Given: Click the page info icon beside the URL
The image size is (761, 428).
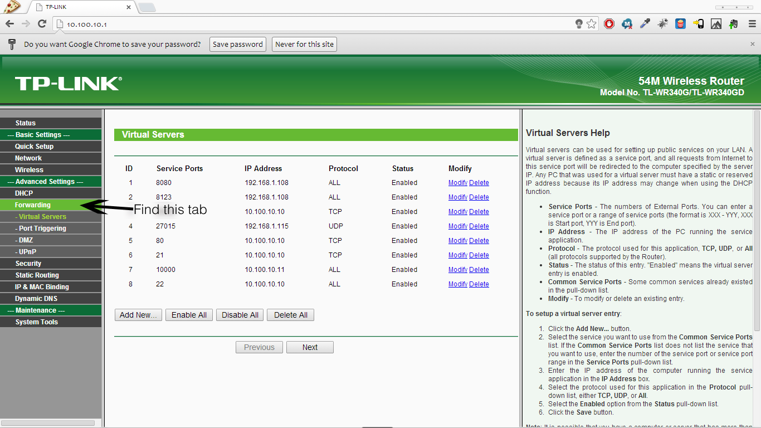Looking at the screenshot, I should coord(60,24).
